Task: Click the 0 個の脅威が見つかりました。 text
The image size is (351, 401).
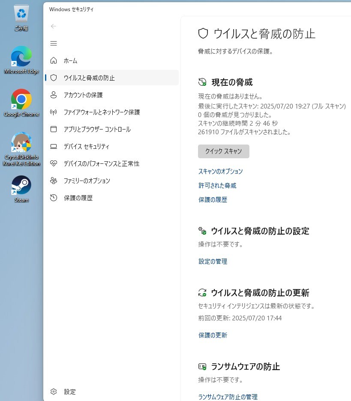Action: click(235, 115)
